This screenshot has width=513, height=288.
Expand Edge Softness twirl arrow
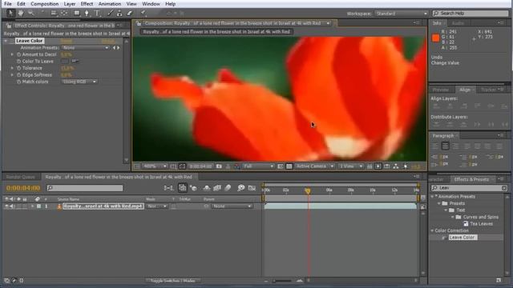(13, 74)
